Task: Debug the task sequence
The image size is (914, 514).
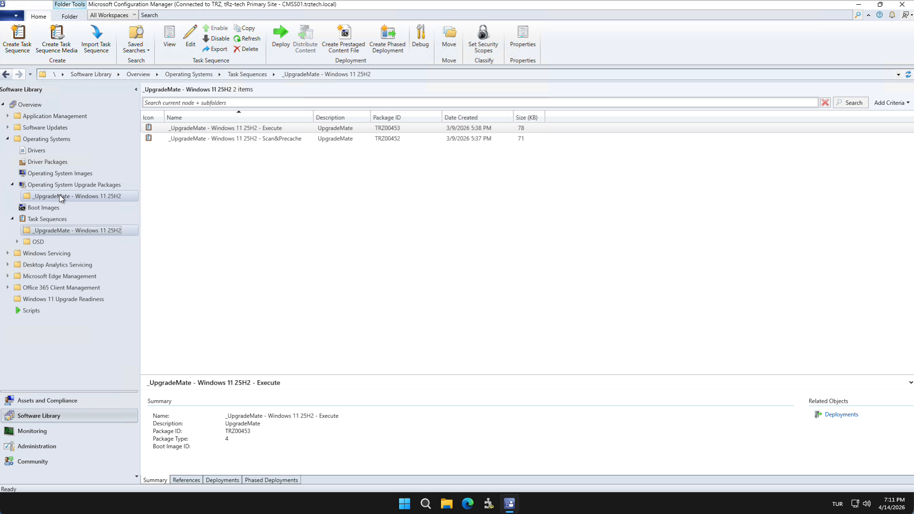Action: (420, 37)
